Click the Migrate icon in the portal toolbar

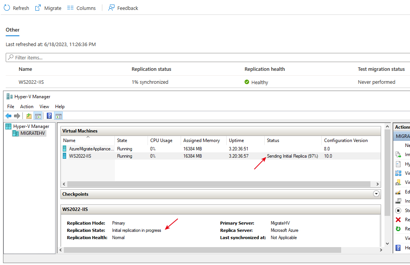tap(38, 8)
